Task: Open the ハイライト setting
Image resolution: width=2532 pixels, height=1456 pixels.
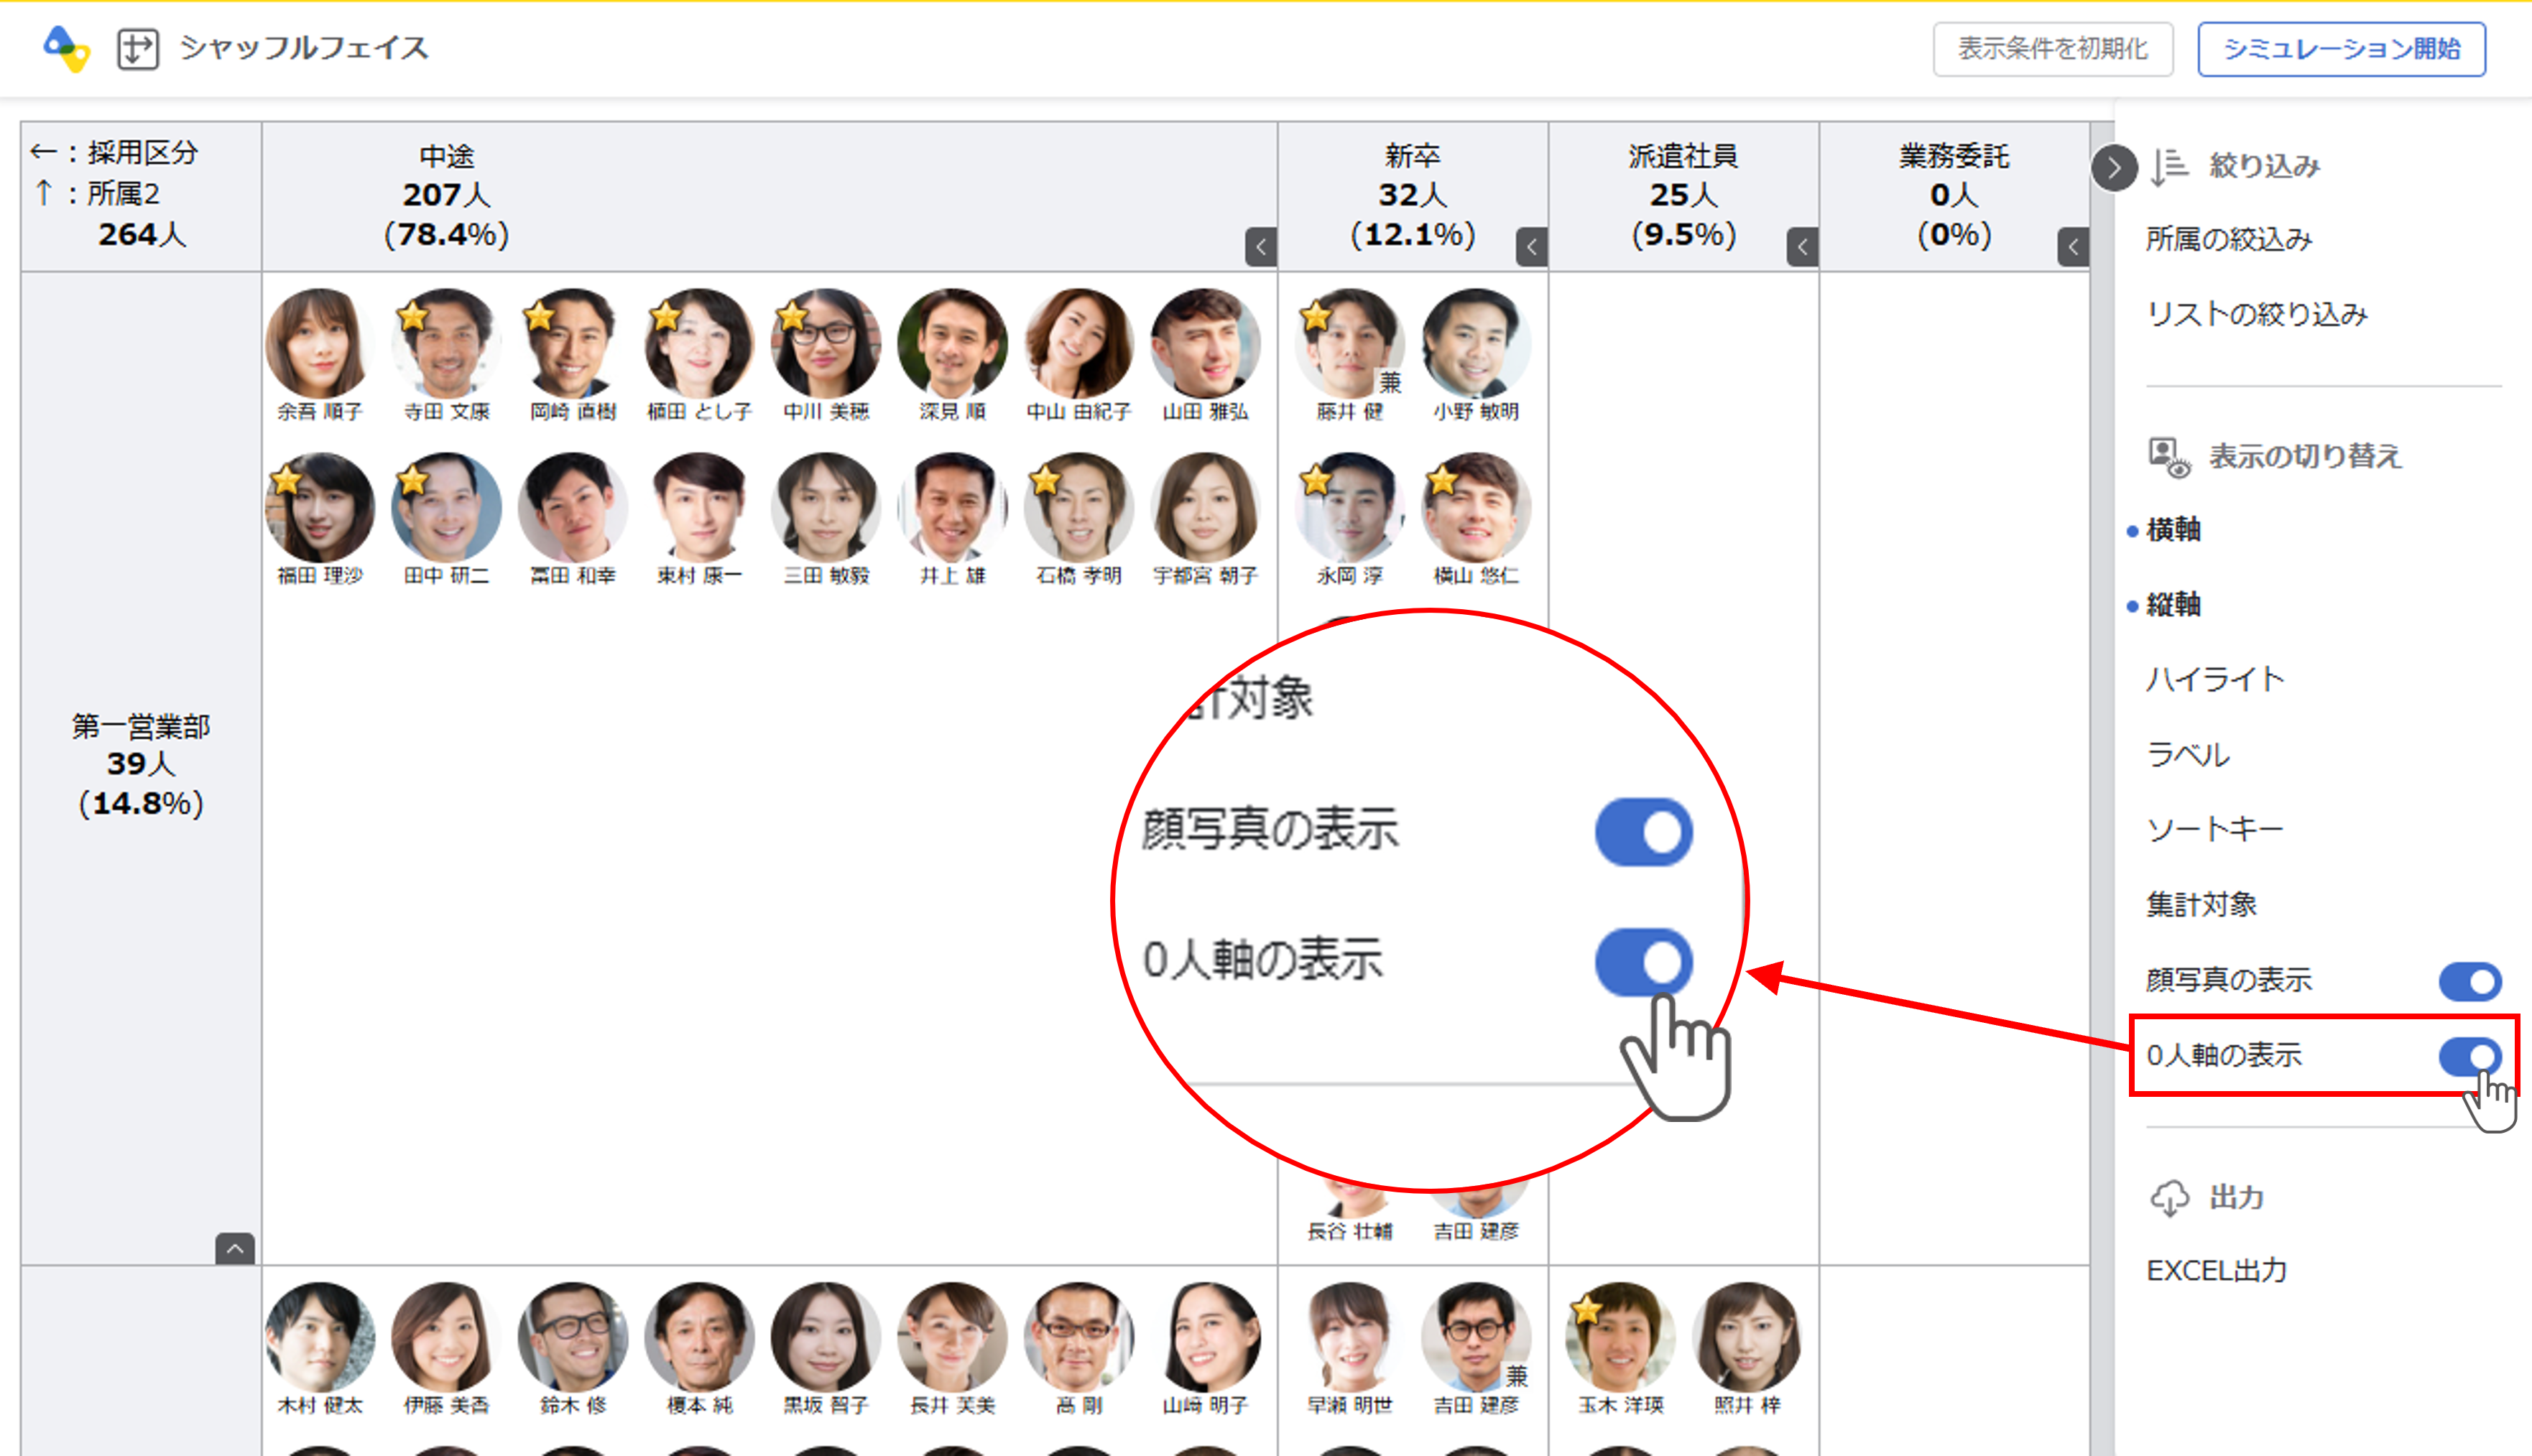Action: coord(2214,680)
